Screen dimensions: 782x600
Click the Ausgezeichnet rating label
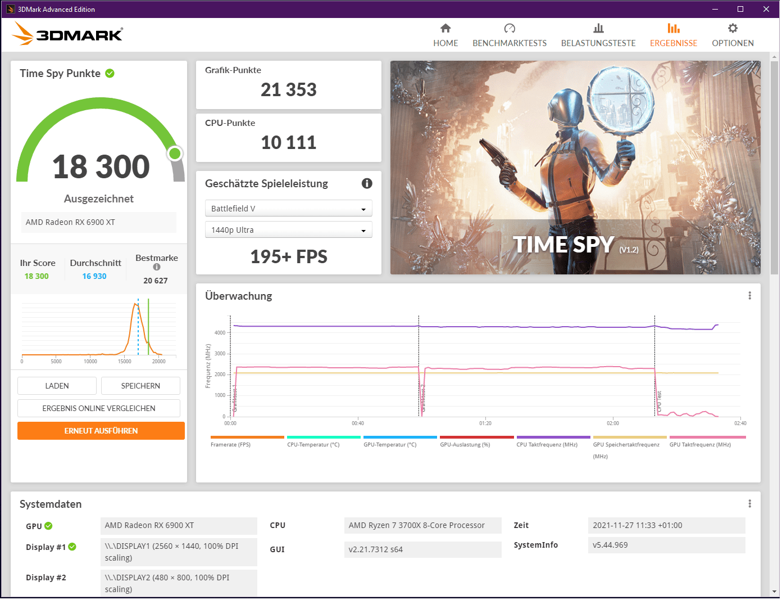coord(99,199)
